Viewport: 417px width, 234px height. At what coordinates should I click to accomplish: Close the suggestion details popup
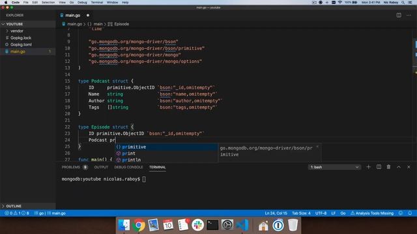pyautogui.click(x=317, y=147)
